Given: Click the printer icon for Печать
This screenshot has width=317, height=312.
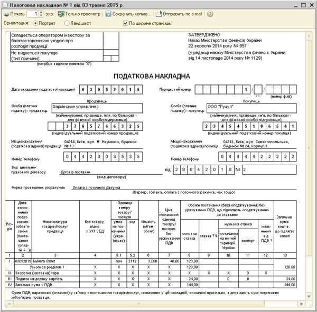Looking at the screenshot, I should click(x=6, y=14).
